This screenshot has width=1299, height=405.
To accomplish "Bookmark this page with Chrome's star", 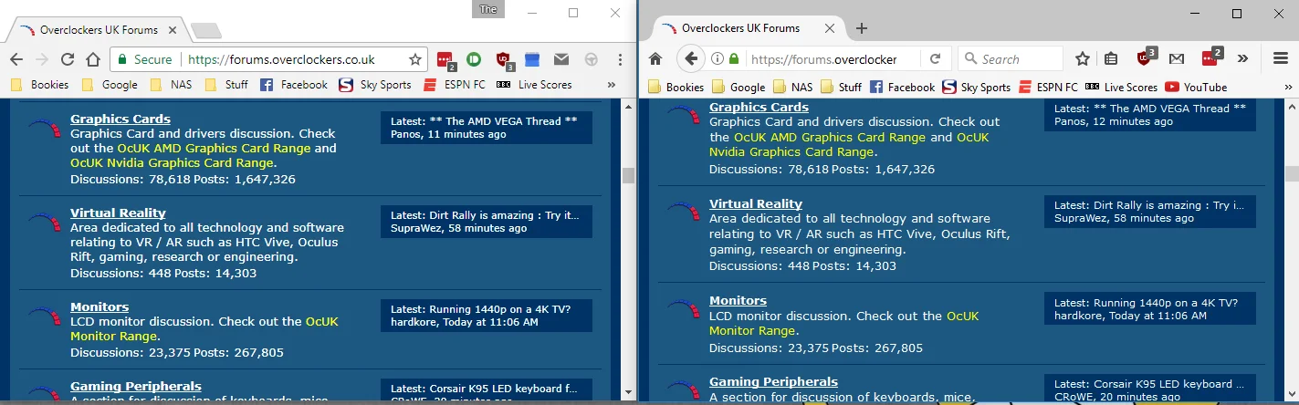I will point(415,59).
